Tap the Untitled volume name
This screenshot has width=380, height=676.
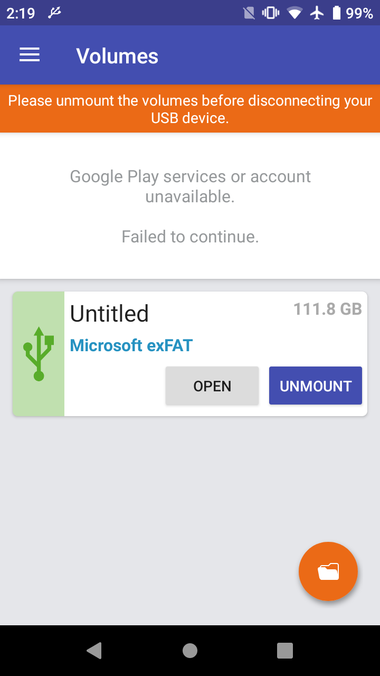[x=109, y=313]
